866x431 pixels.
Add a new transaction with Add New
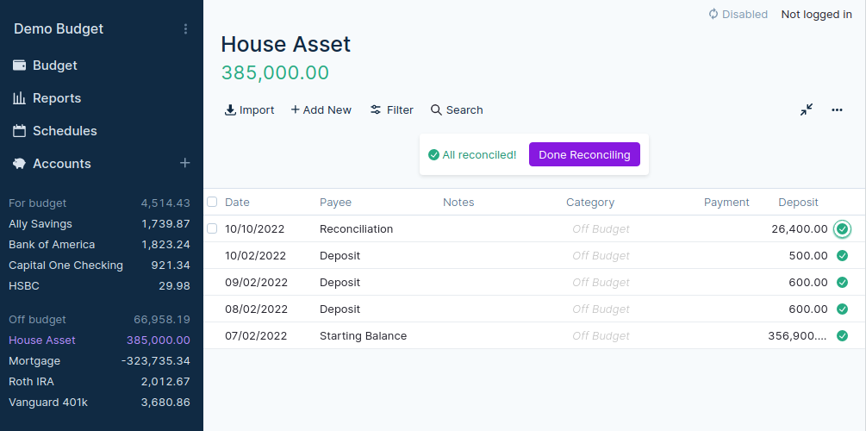(x=321, y=109)
